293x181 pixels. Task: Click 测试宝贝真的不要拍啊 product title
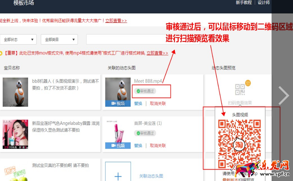pyautogui.click(x=60, y=166)
